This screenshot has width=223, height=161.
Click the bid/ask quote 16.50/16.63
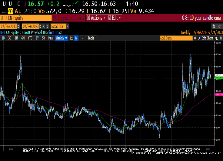[x=99, y=4]
